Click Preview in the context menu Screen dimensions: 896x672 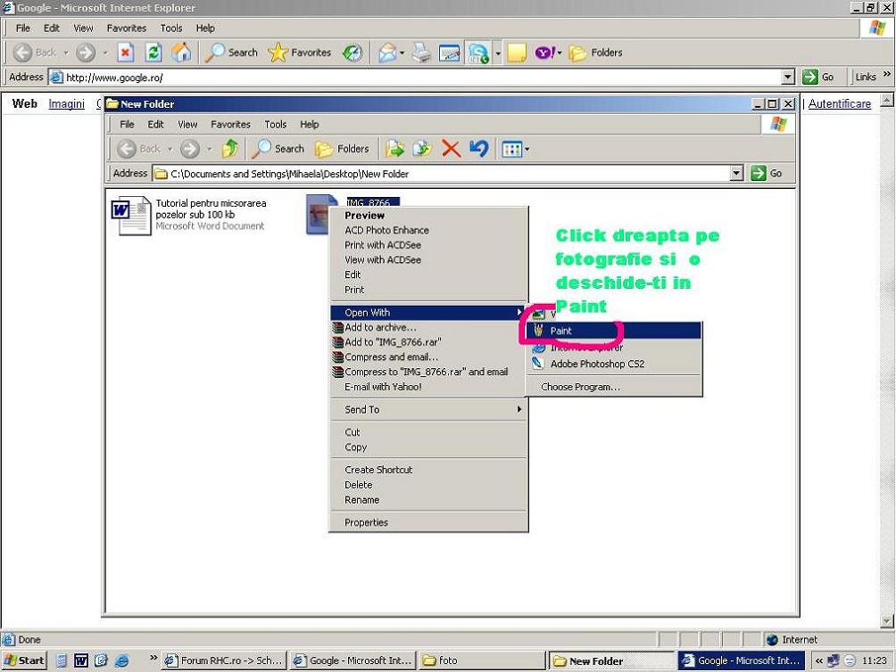pos(428,216)
